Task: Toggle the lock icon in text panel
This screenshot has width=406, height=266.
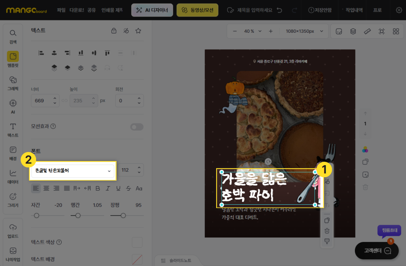Action: 114,31
